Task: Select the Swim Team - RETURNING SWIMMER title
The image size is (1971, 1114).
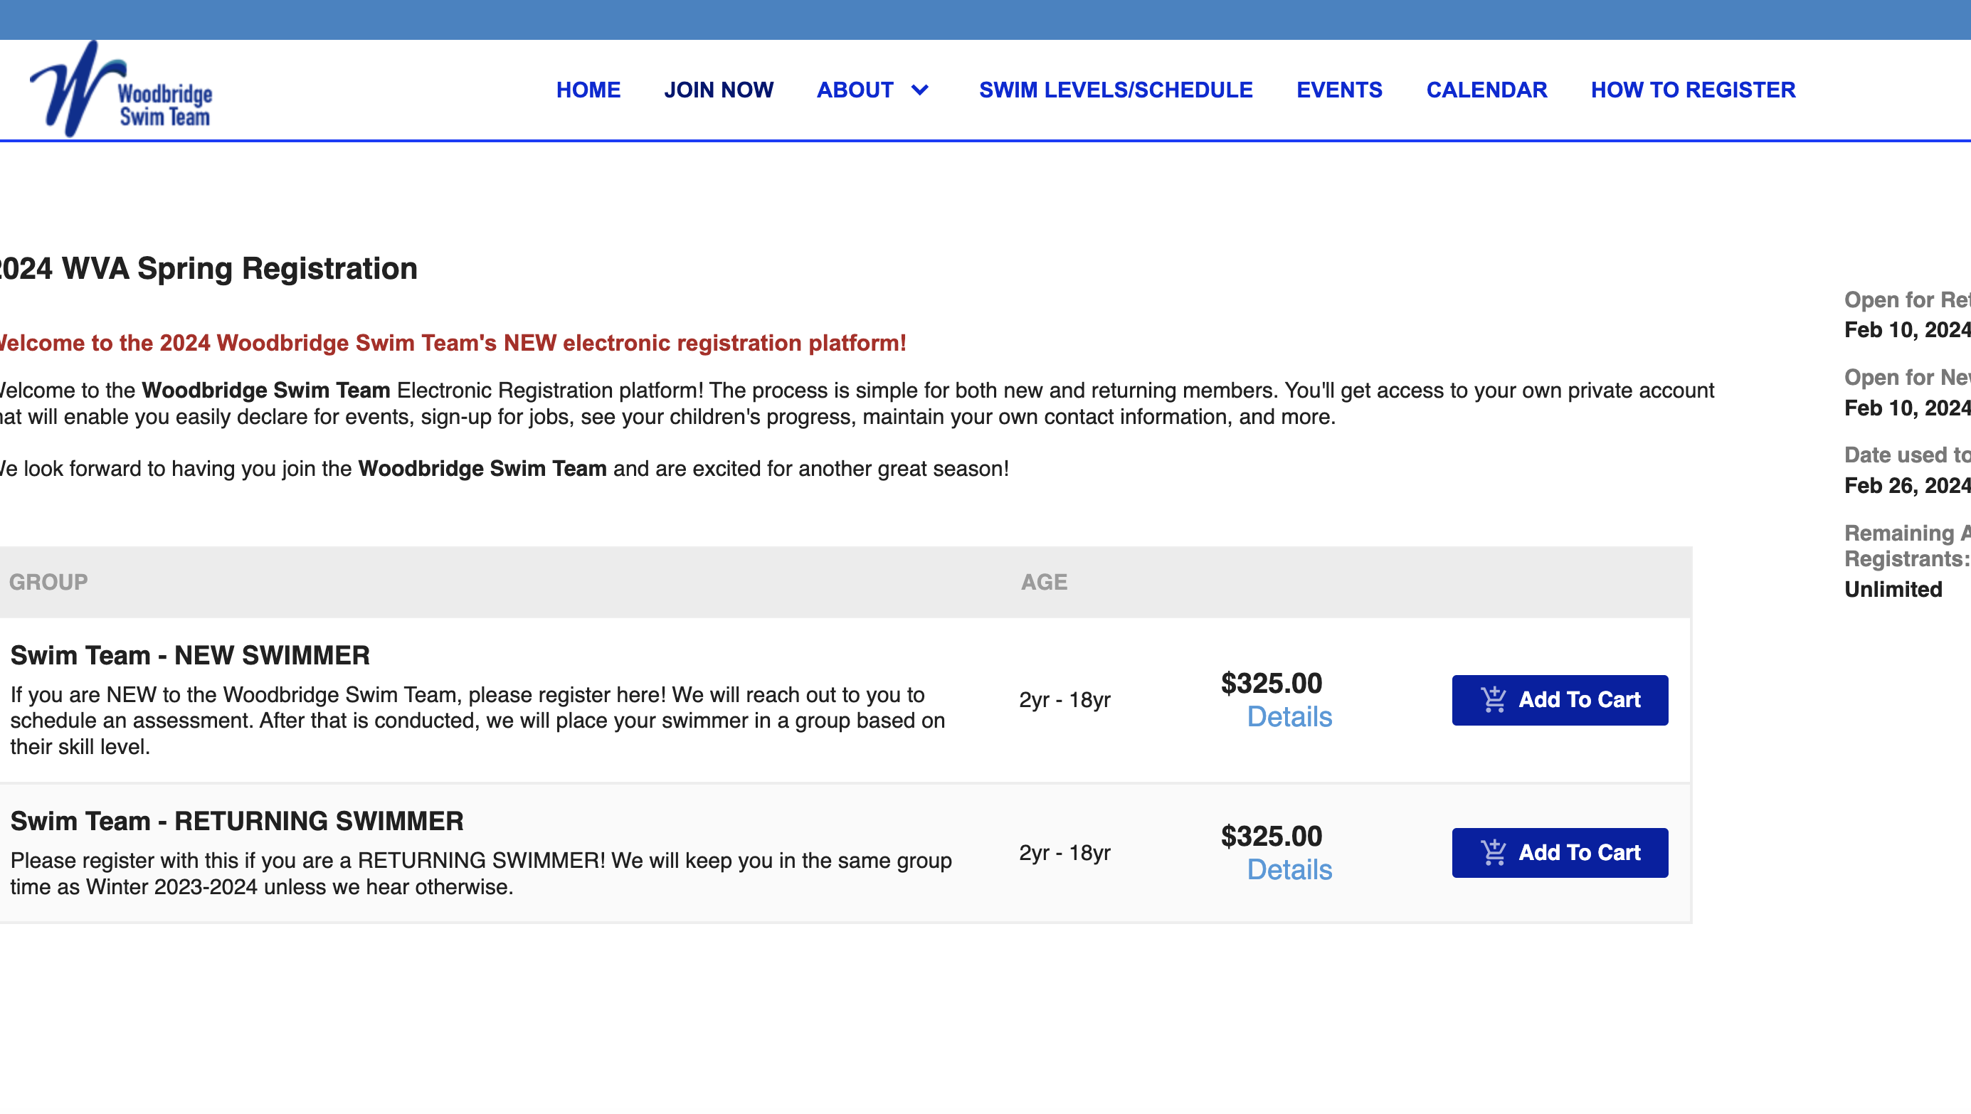Action: (x=236, y=821)
